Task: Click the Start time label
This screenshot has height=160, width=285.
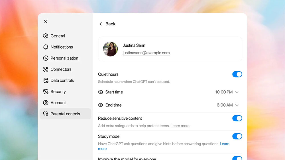Action: click(x=114, y=92)
